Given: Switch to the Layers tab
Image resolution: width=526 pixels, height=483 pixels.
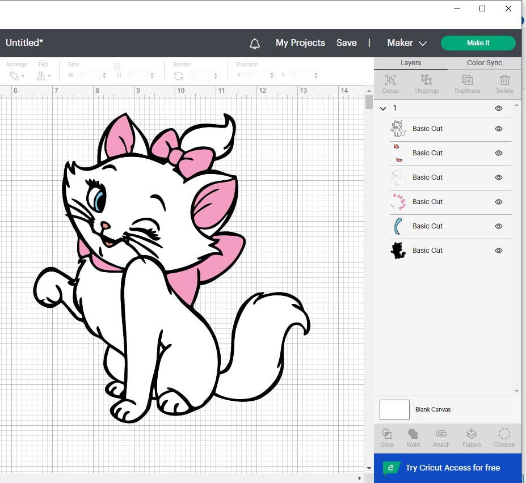Looking at the screenshot, I should [x=411, y=63].
